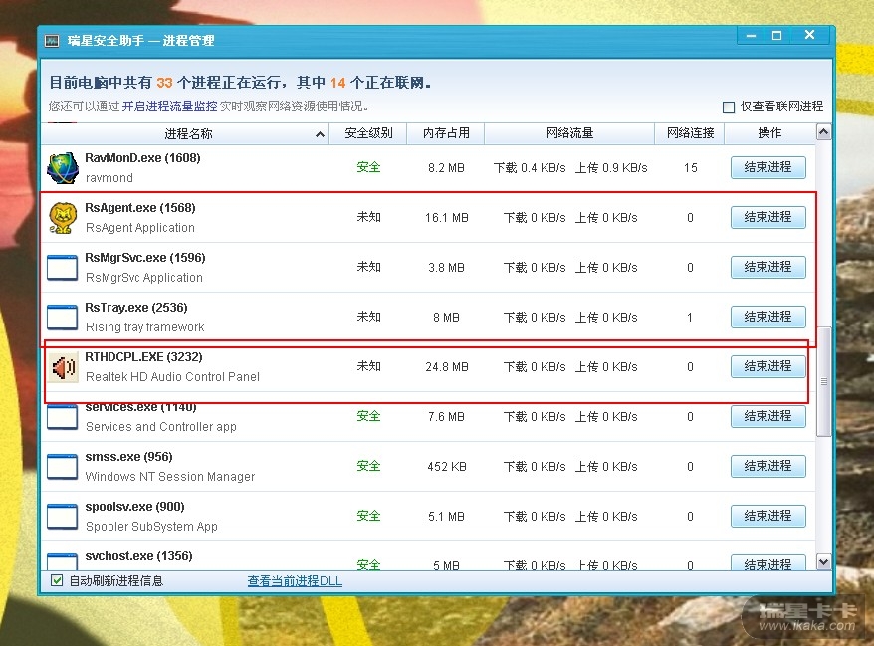Select the RsMgrSvc.exe window icon
874x646 pixels.
click(x=62, y=268)
